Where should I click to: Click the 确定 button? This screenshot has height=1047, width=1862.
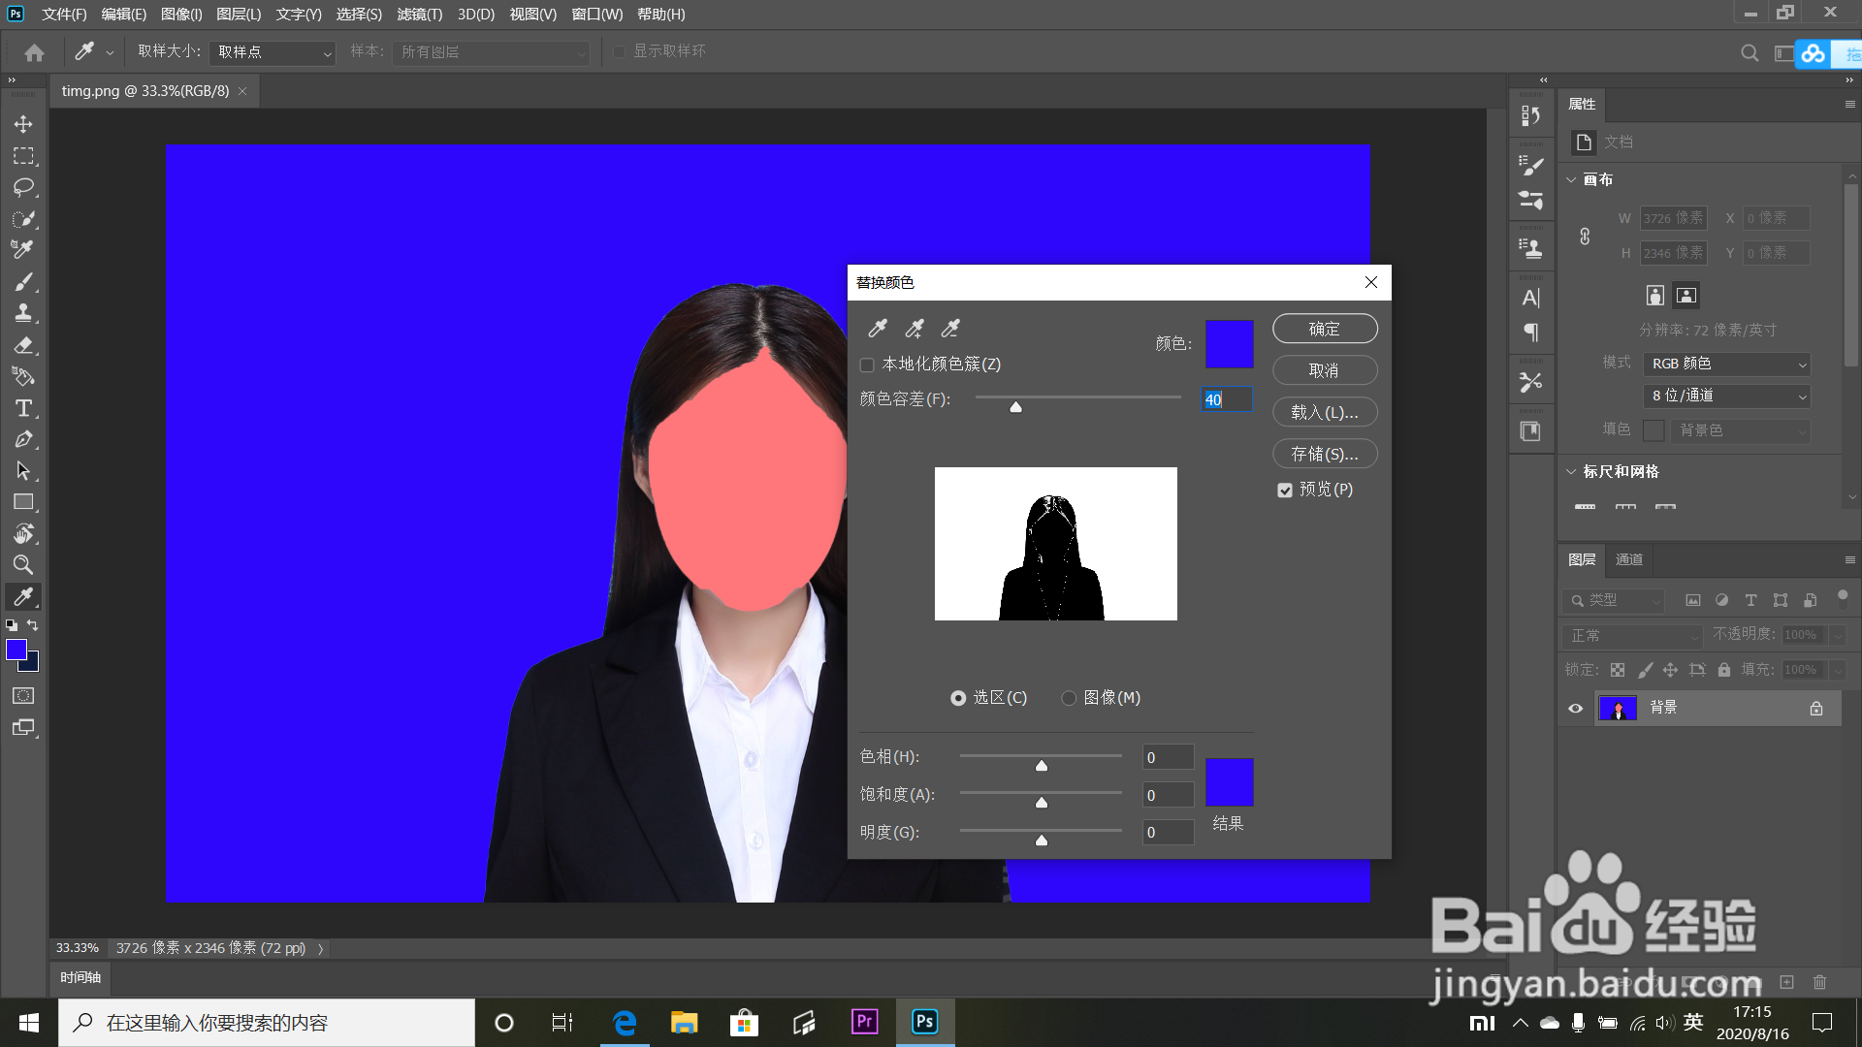[1324, 329]
